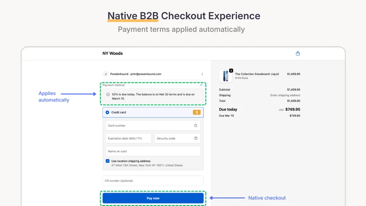Click the $749.95/ea unit price
Screen dimensions: 366x206
(x=242, y=78)
